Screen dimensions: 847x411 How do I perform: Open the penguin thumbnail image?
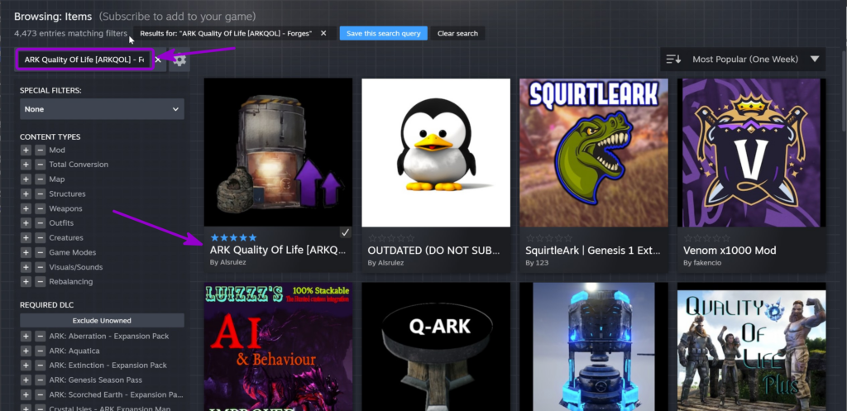point(436,152)
